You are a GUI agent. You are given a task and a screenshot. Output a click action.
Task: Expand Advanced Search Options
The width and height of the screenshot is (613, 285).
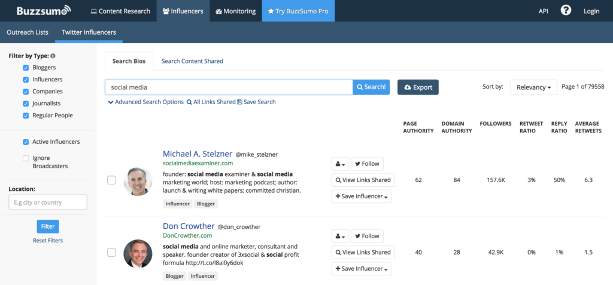[146, 102]
